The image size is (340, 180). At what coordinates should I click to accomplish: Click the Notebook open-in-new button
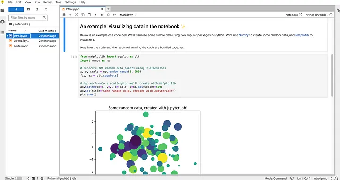pyautogui.click(x=294, y=15)
